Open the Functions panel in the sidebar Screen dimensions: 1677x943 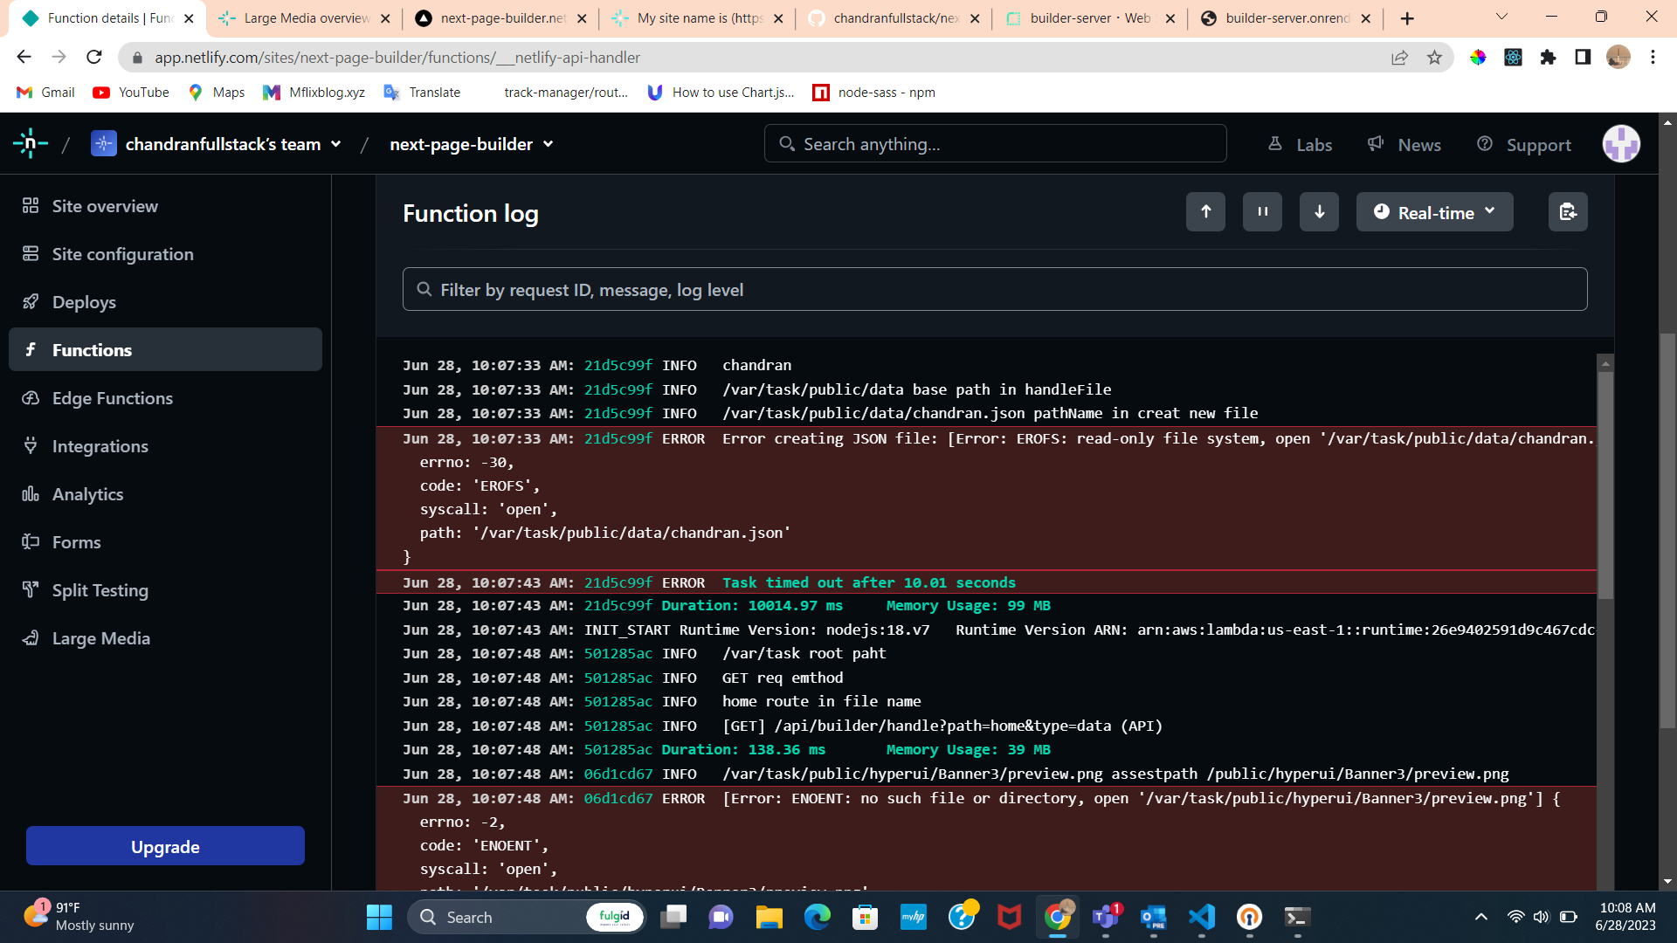pos(92,349)
